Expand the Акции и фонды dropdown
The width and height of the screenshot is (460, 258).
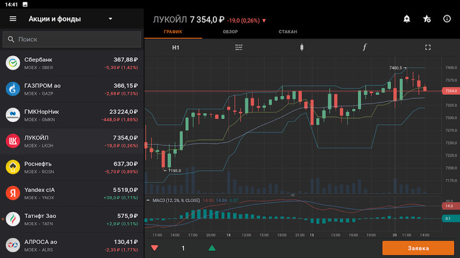click(x=111, y=18)
